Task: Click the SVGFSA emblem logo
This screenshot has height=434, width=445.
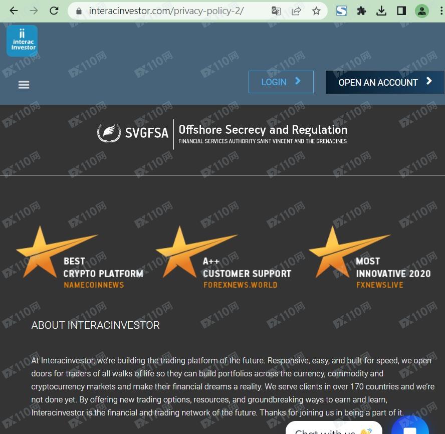Action: click(x=109, y=133)
